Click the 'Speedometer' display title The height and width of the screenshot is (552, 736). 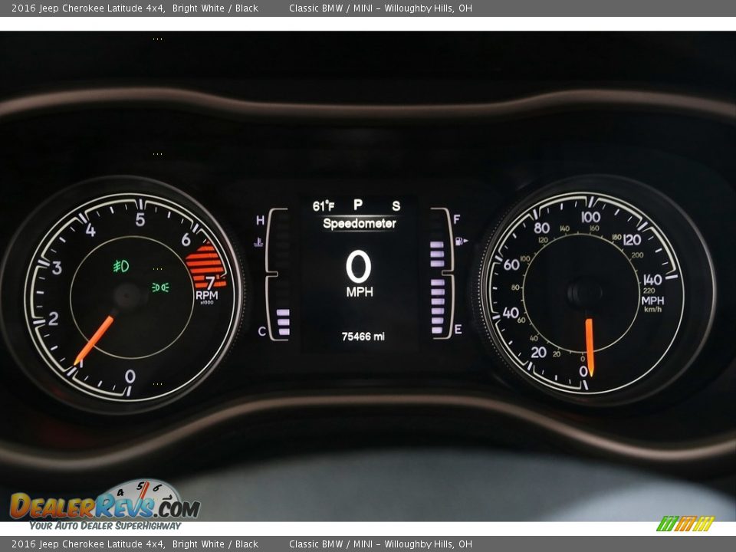coord(360,223)
